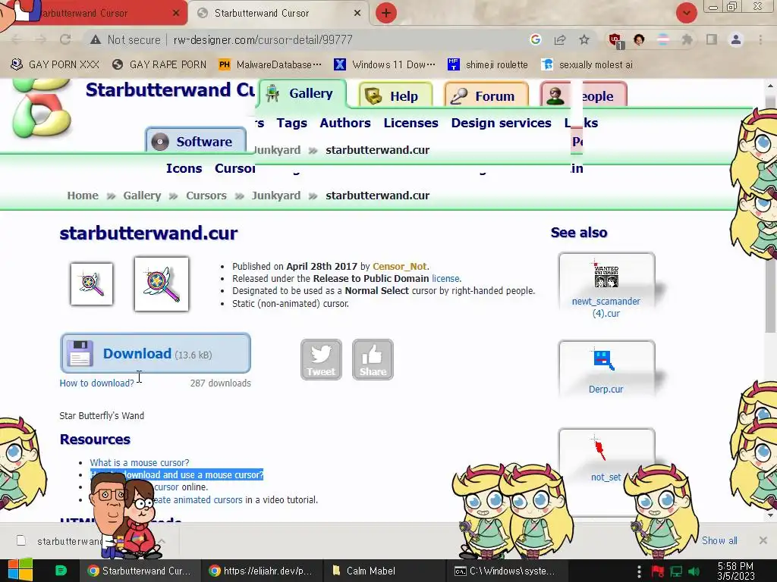Open the create animated cursors link

[x=197, y=500]
